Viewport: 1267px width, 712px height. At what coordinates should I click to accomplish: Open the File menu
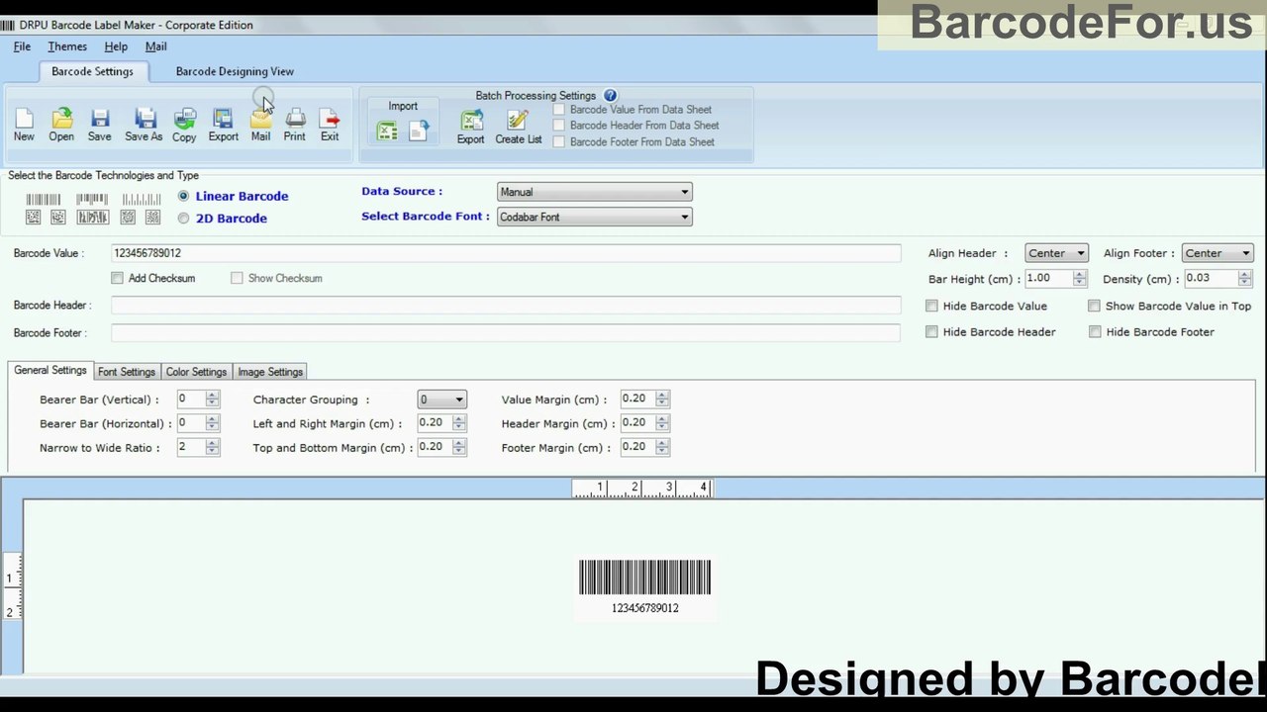tap(22, 46)
